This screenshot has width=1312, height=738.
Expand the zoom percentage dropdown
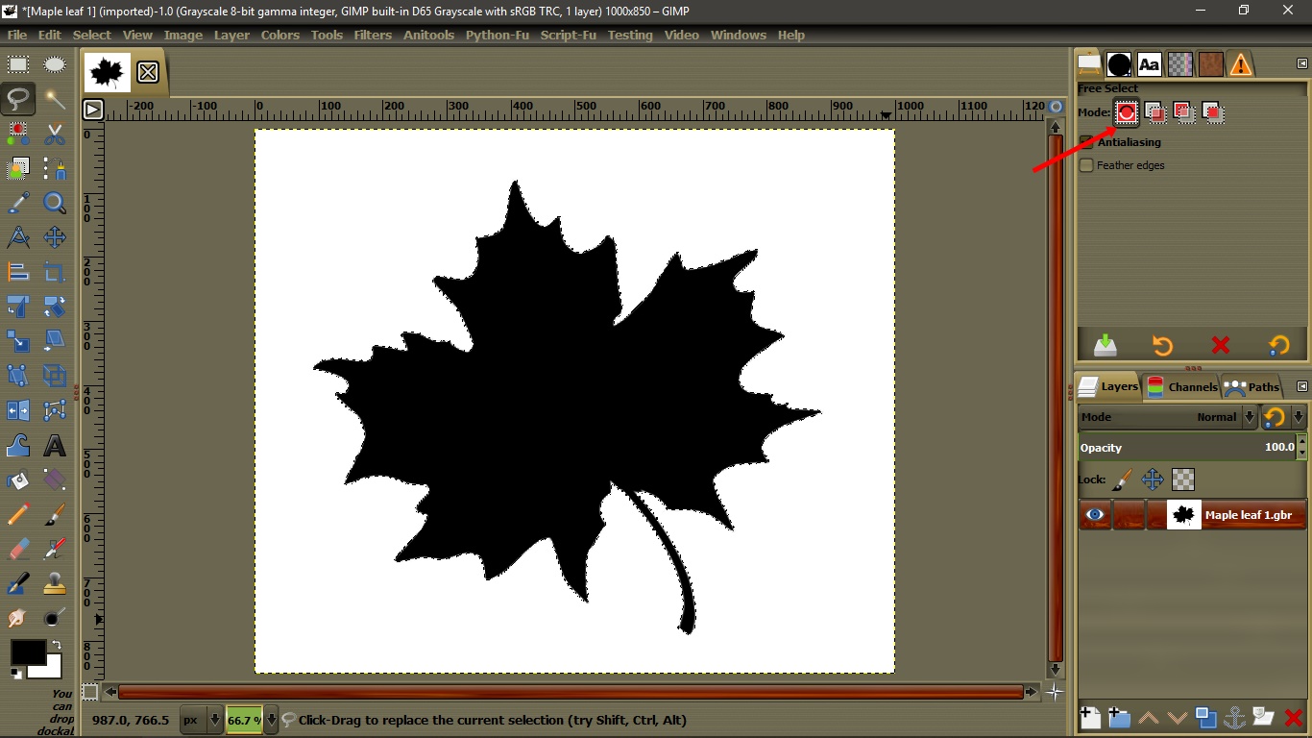tap(272, 720)
